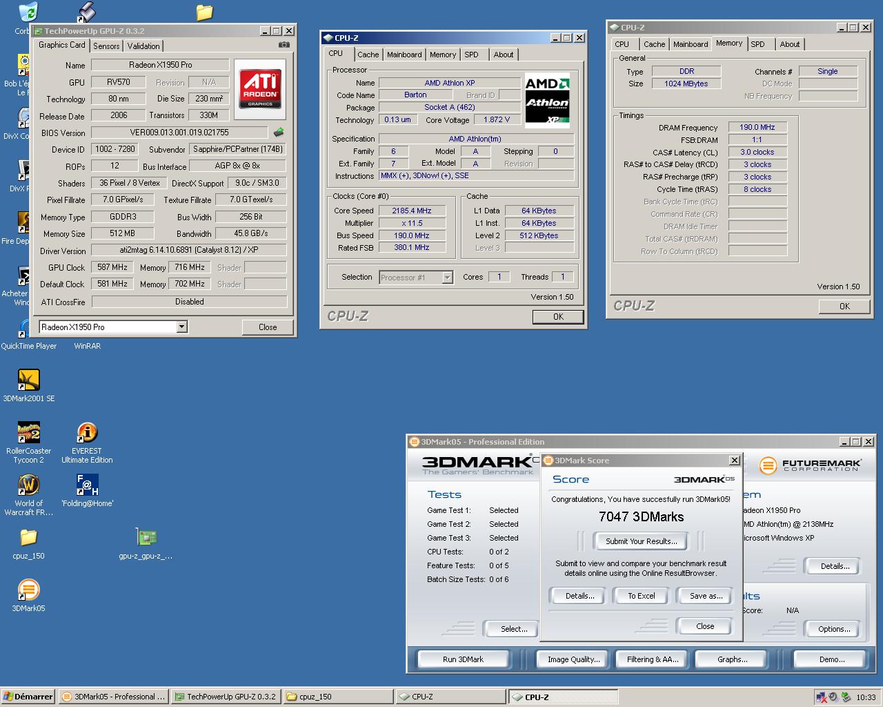Open results Options button in 3DMark05
The height and width of the screenshot is (707, 883).
834,629
